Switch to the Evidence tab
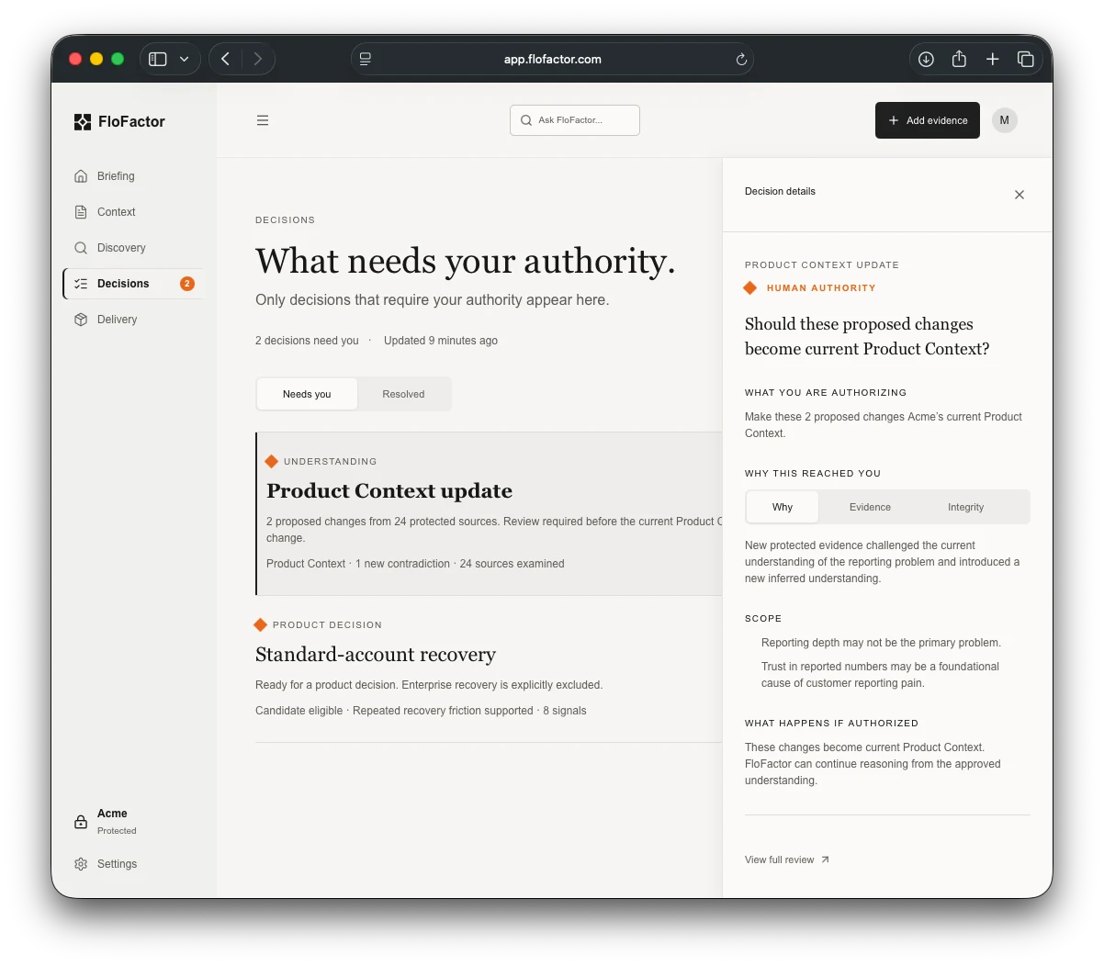 870,507
